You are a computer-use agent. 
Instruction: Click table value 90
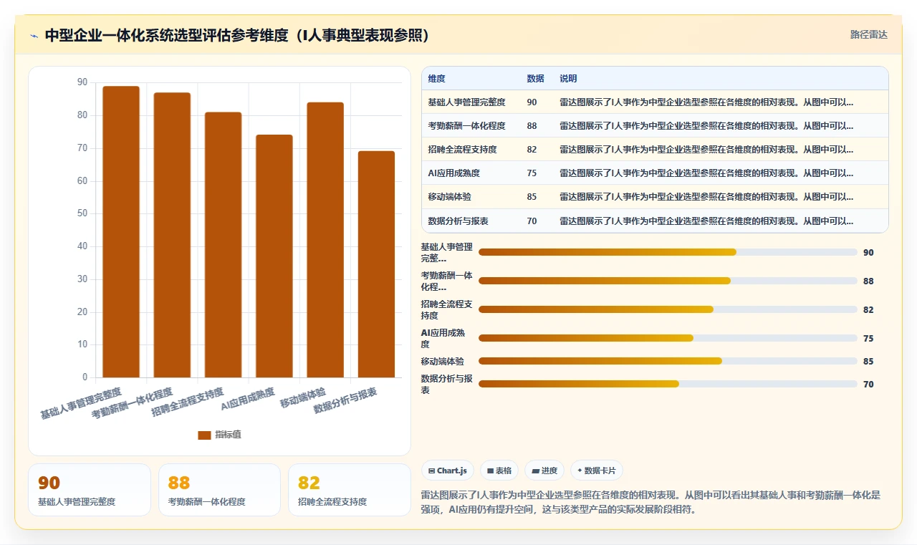pos(532,102)
